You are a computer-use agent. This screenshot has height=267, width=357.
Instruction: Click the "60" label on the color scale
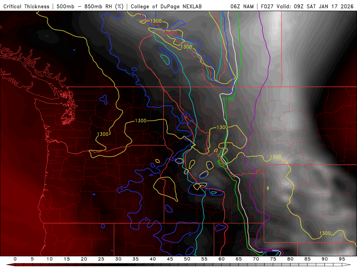[221, 259]
